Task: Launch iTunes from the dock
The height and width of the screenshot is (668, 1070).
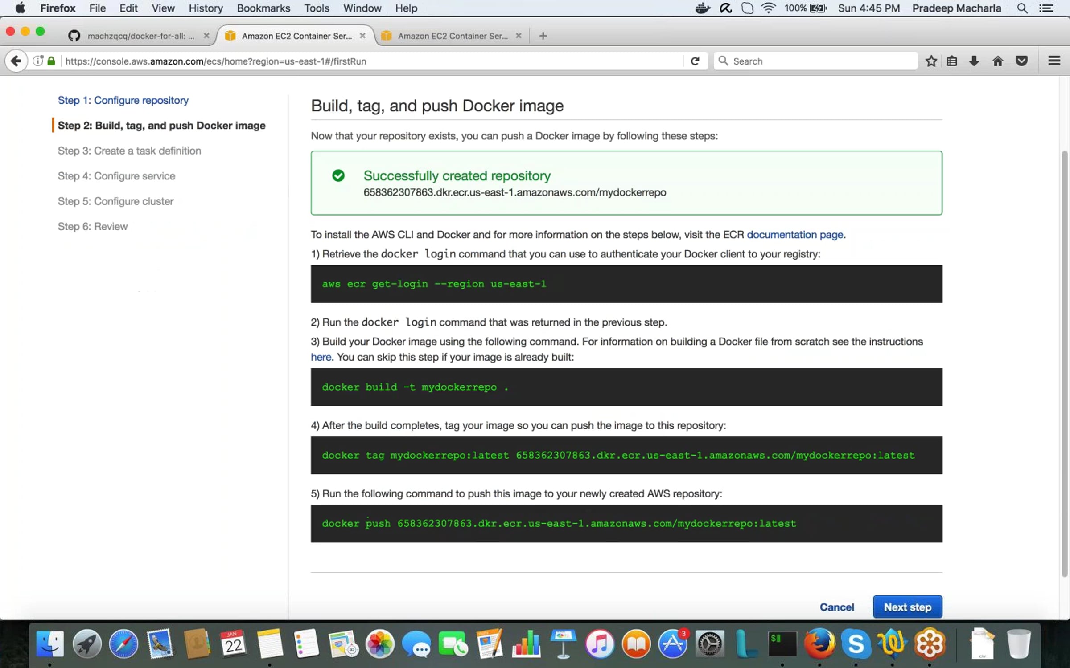Action: point(600,644)
